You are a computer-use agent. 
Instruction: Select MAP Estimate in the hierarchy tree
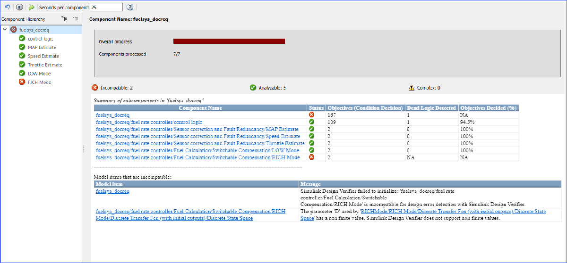42,47
